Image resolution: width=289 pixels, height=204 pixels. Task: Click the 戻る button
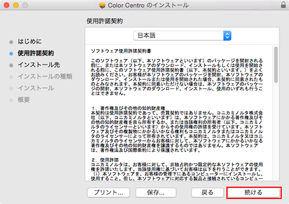pos(207,192)
